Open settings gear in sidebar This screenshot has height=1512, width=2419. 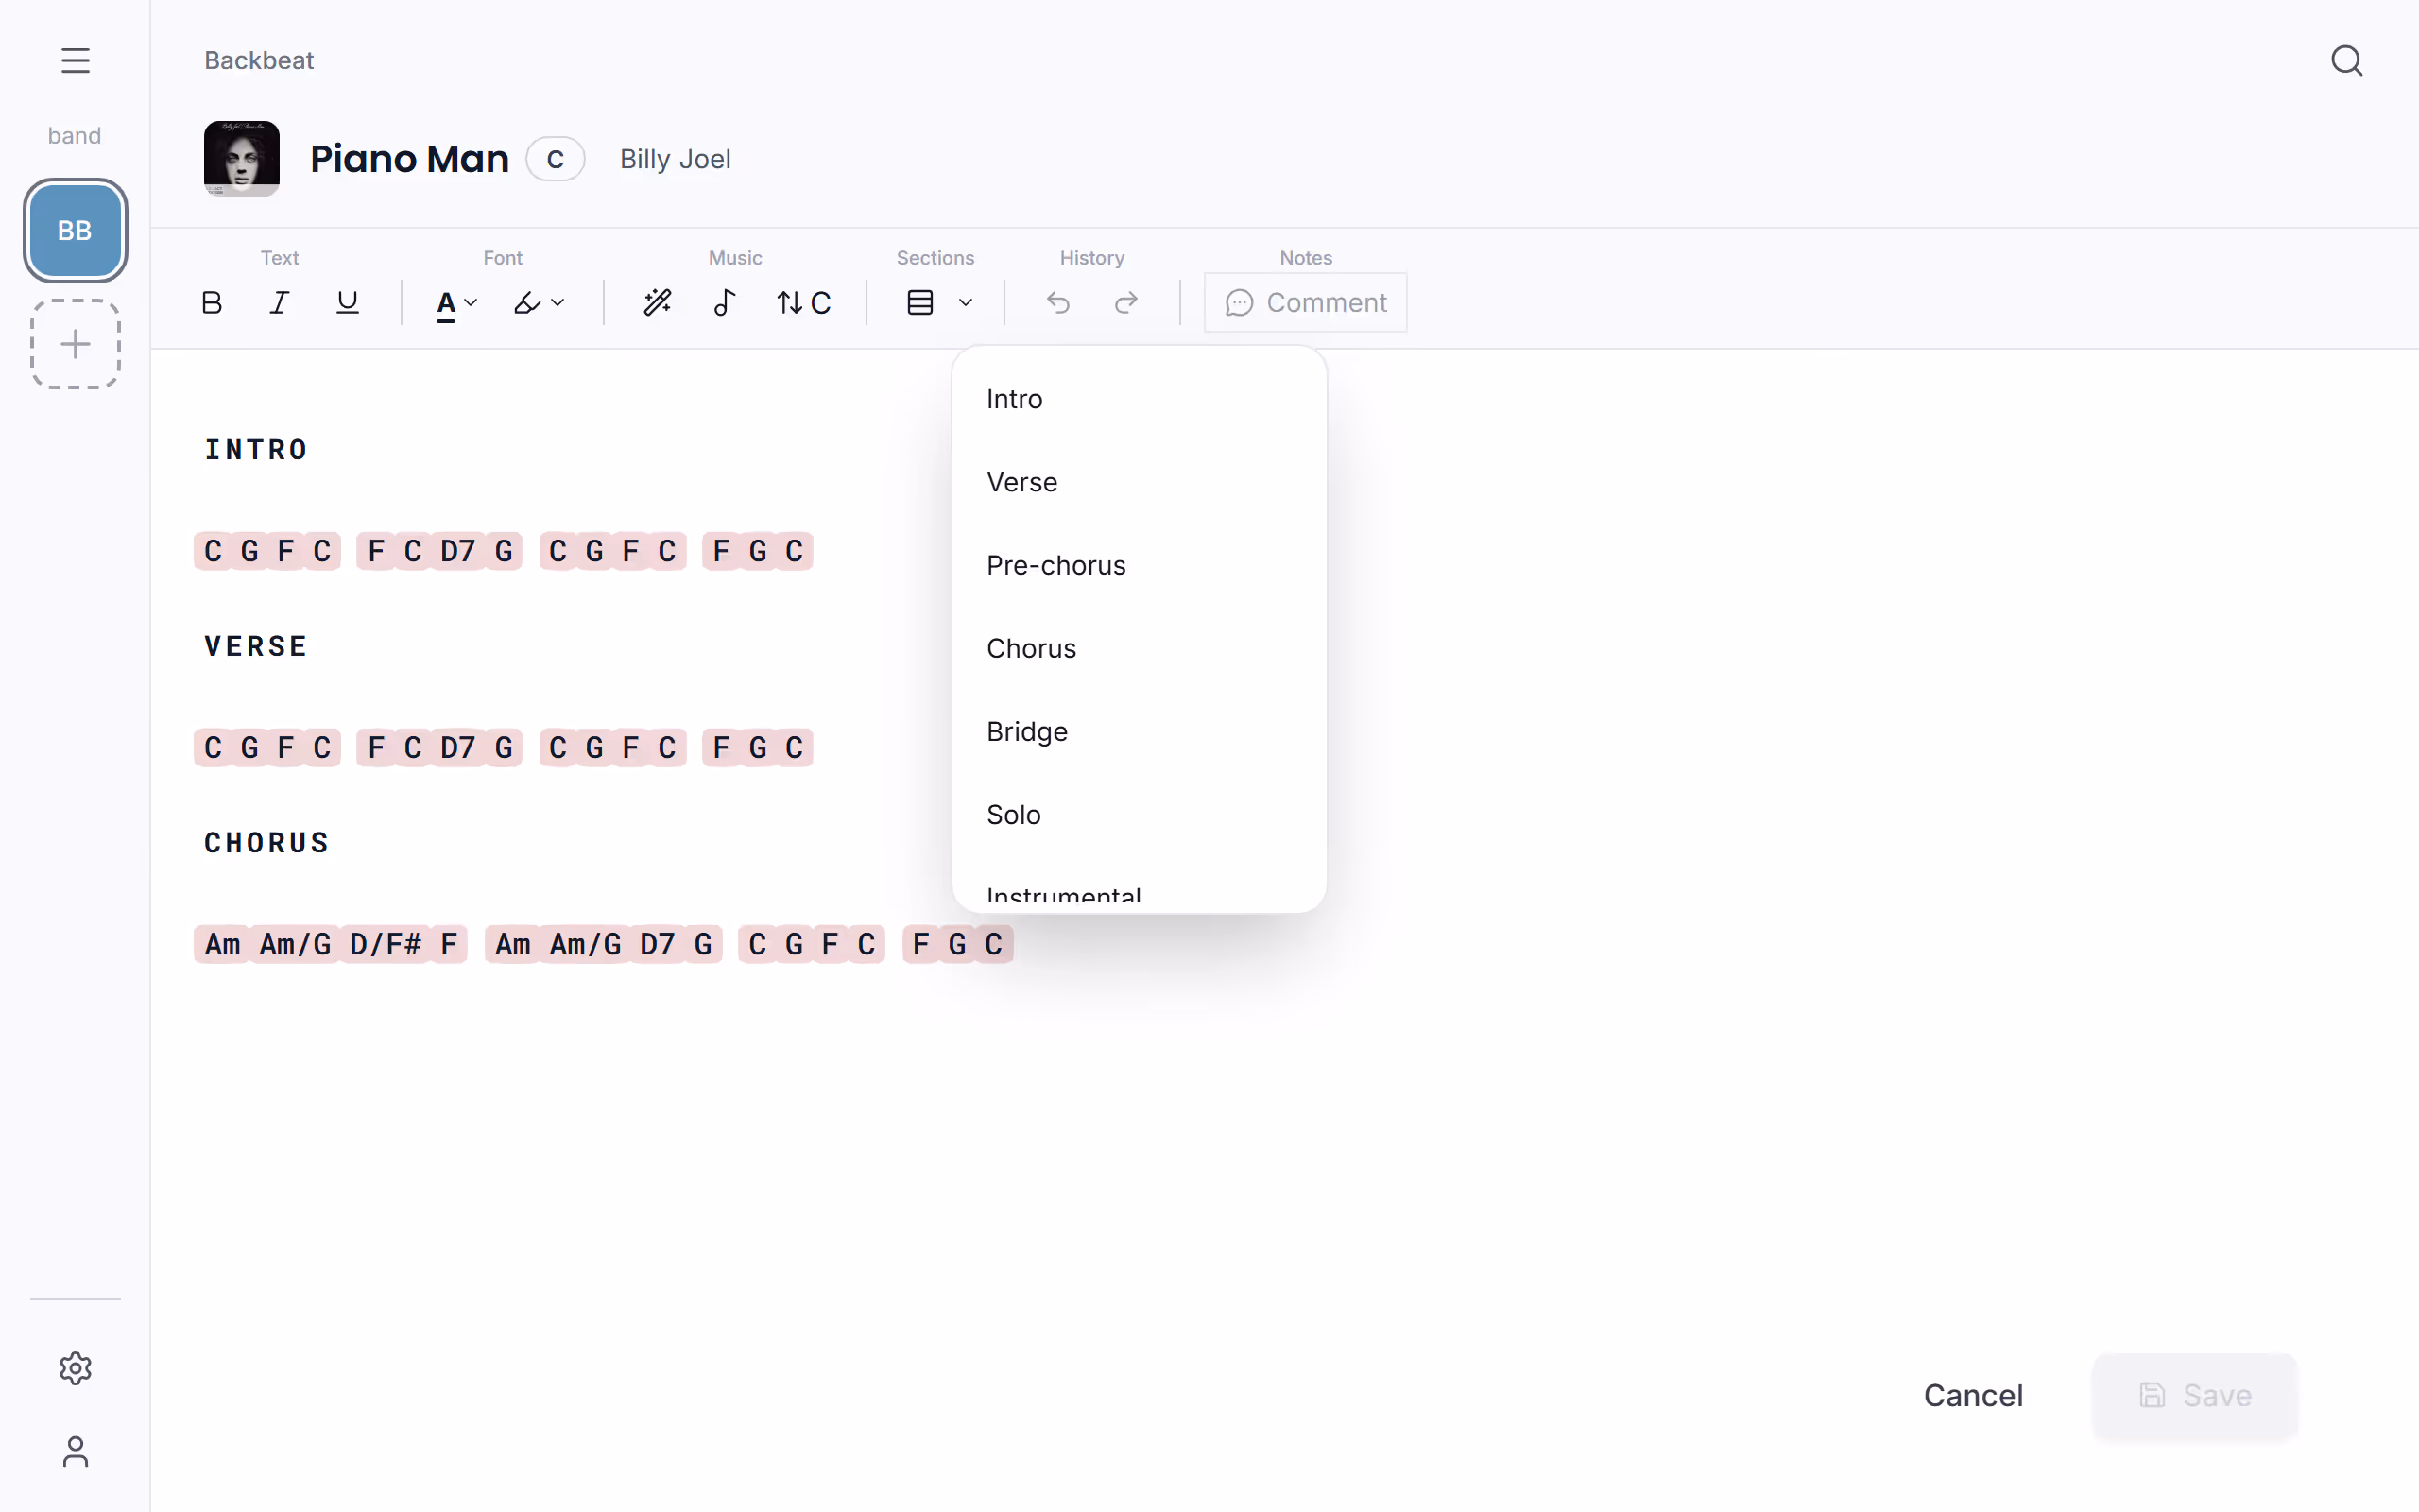(x=75, y=1368)
